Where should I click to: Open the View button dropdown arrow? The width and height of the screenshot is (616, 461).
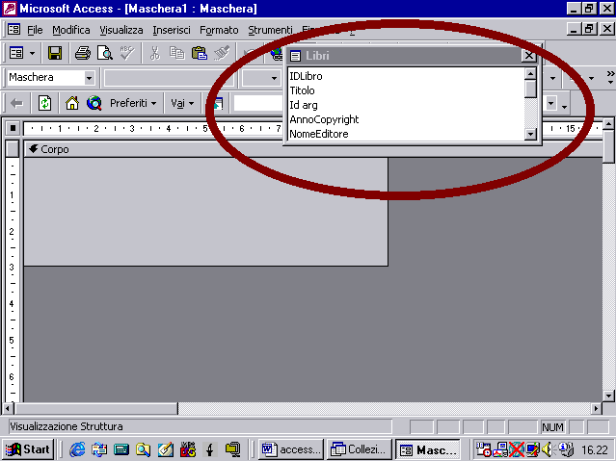point(32,53)
